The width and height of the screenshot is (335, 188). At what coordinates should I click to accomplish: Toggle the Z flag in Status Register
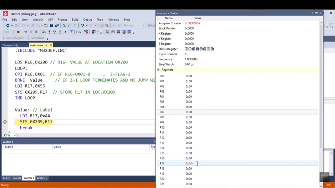tap(208, 49)
